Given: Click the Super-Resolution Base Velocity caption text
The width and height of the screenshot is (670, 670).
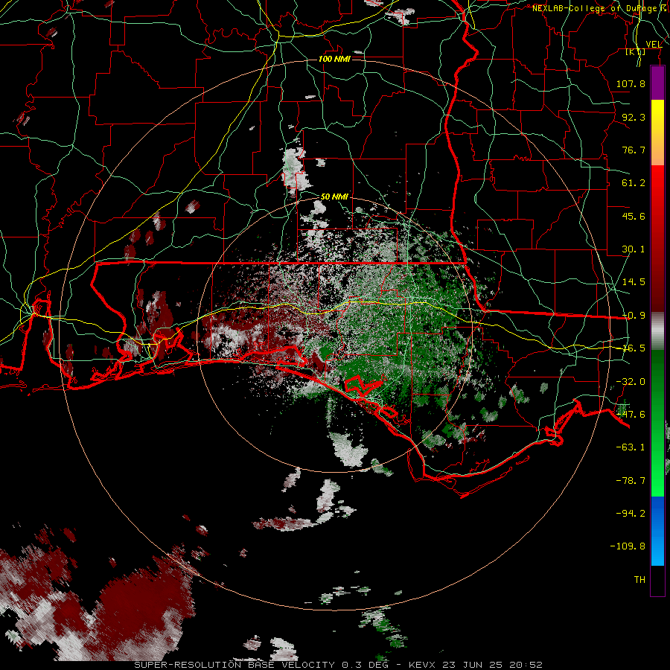Looking at the screenshot, I should (338, 665).
